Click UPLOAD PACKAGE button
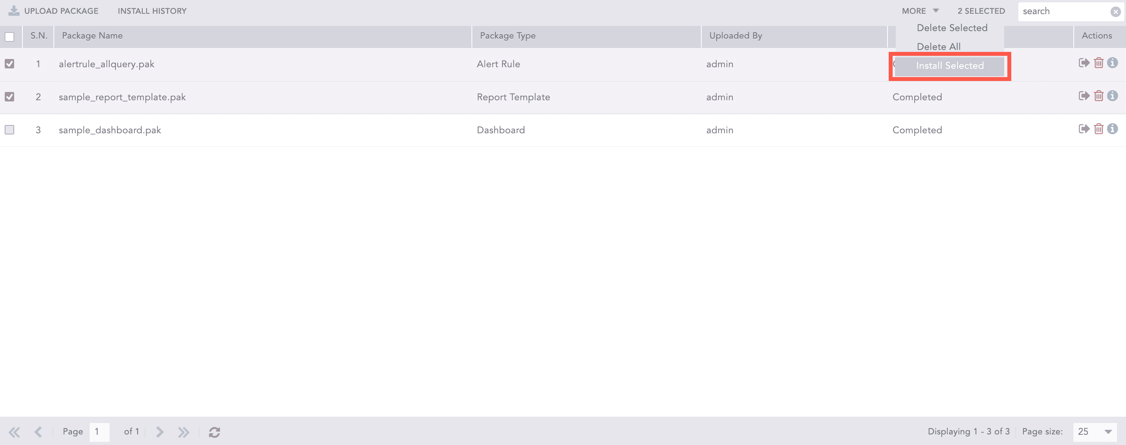This screenshot has width=1126, height=445. [x=53, y=11]
